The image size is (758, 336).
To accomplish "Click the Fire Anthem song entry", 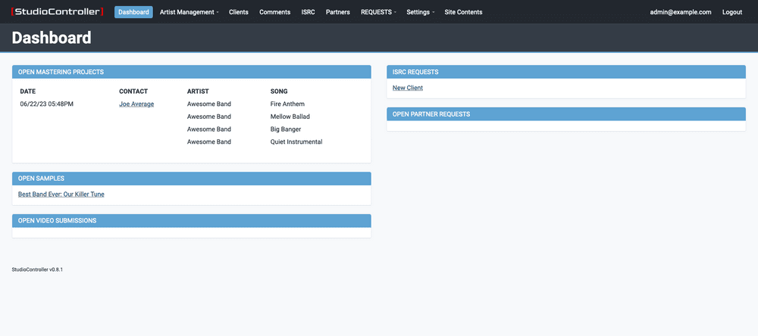I will point(287,104).
